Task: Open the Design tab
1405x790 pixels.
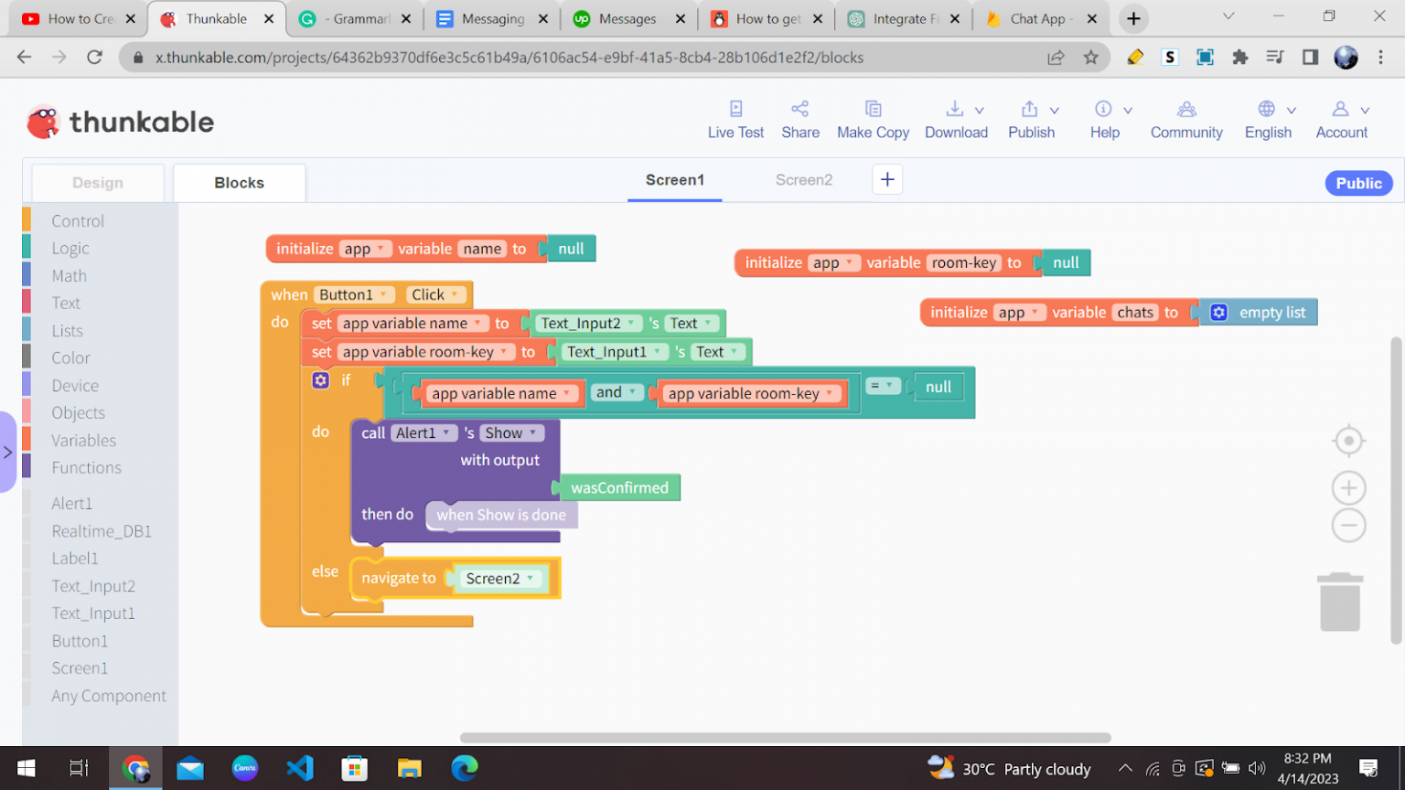Action: click(x=97, y=182)
